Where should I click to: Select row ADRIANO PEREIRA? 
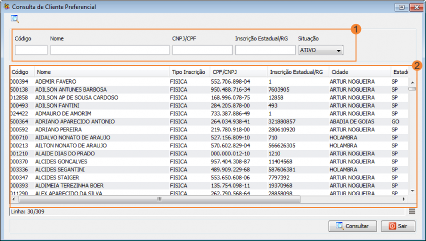[x=209, y=129]
